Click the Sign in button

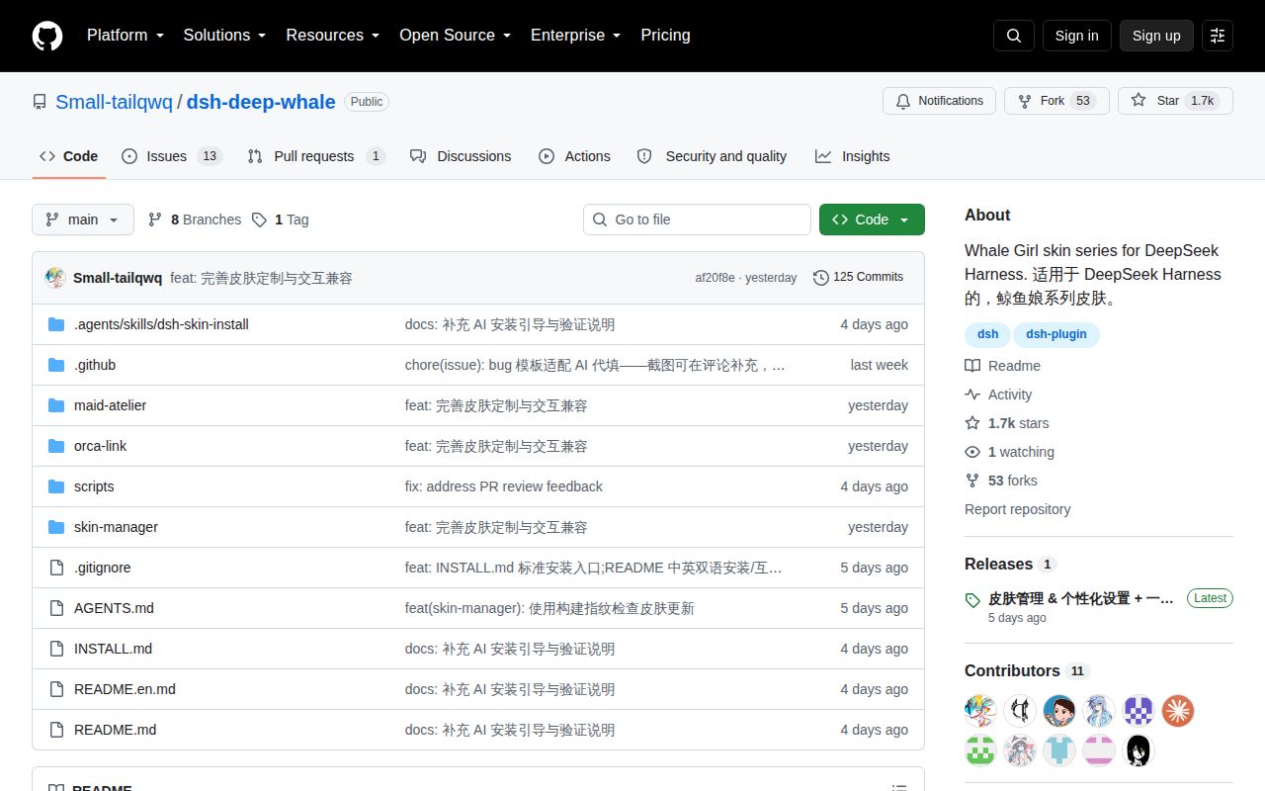click(x=1076, y=36)
